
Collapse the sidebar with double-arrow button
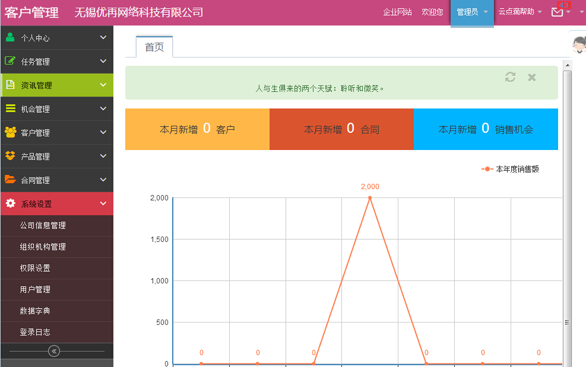click(54, 351)
